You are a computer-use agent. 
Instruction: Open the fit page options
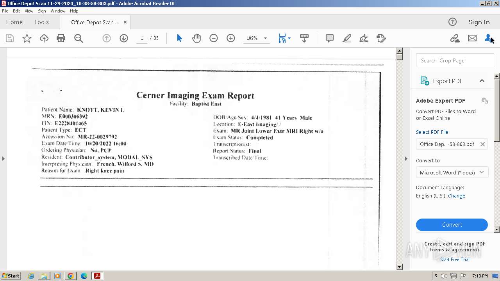pyautogui.click(x=284, y=38)
